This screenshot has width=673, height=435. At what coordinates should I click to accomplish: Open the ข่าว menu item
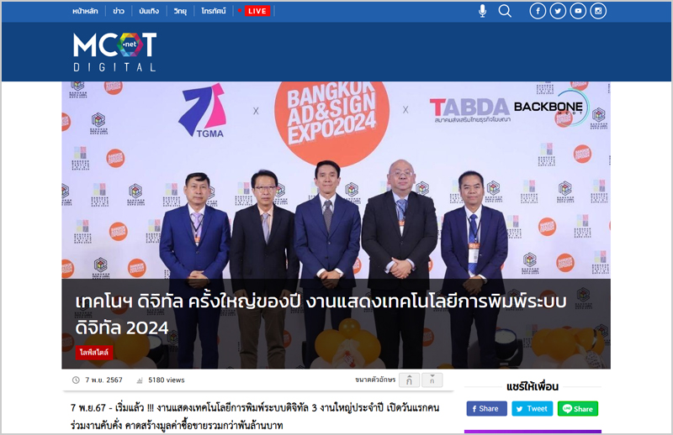tap(119, 11)
